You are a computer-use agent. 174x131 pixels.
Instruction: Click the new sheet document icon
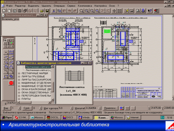4,11
